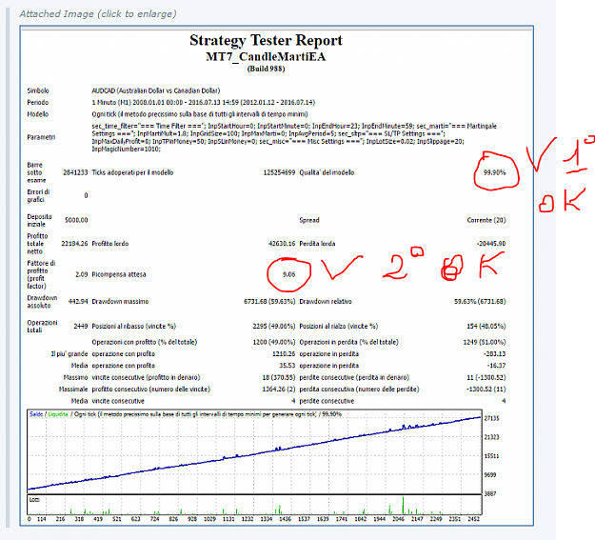Click the 'Saldo' legend in the chart
The height and width of the screenshot is (540, 595).
[x=36, y=414]
